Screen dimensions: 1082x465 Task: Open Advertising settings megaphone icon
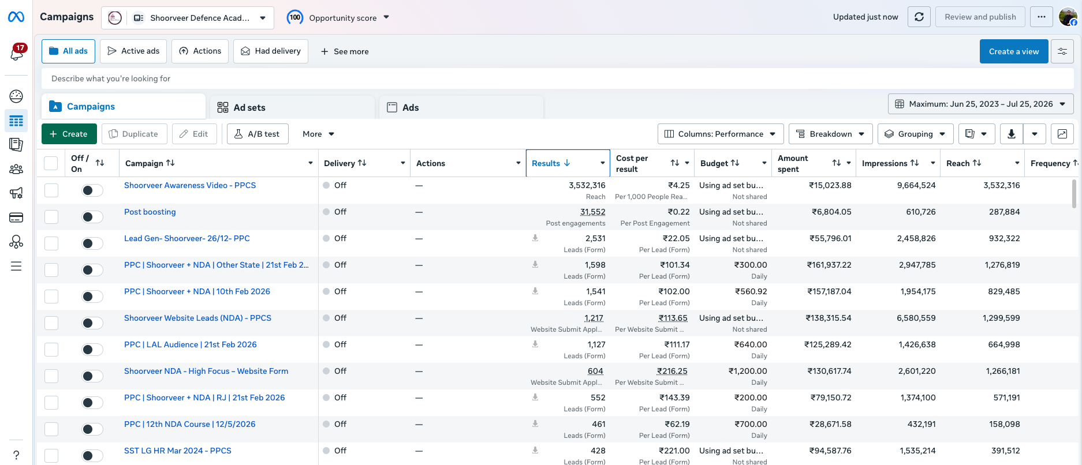16,193
